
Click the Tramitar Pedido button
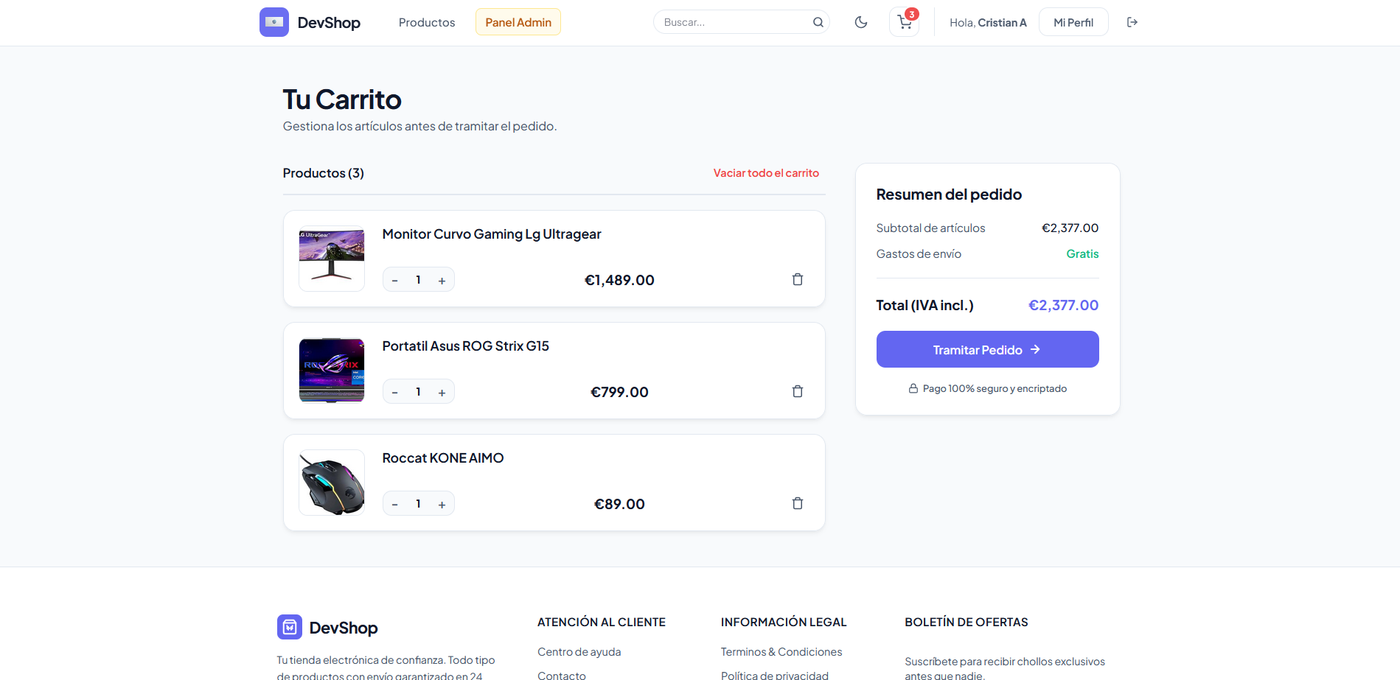point(987,349)
